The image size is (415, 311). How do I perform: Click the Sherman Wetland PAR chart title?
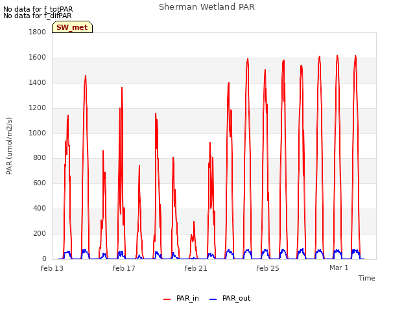pyautogui.click(x=207, y=6)
